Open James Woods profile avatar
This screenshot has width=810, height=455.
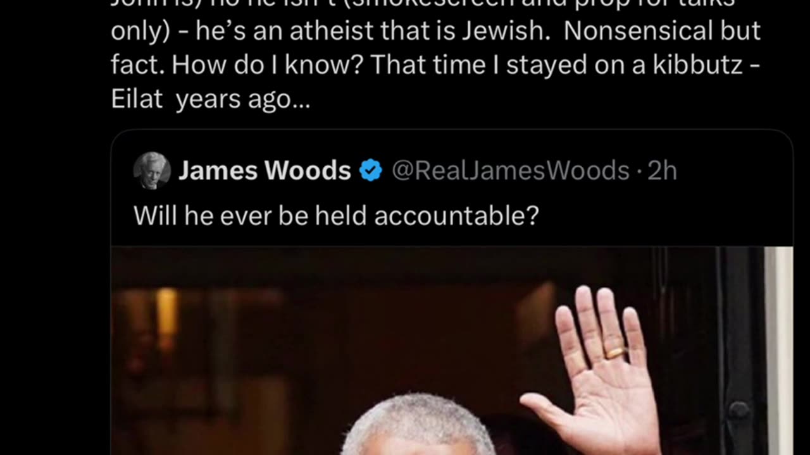(152, 171)
